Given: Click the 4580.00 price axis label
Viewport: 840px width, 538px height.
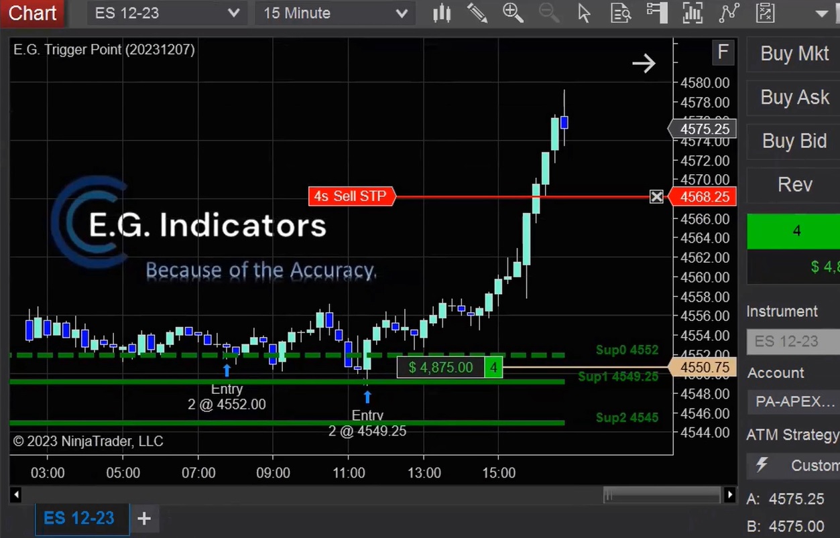Looking at the screenshot, I should (705, 83).
